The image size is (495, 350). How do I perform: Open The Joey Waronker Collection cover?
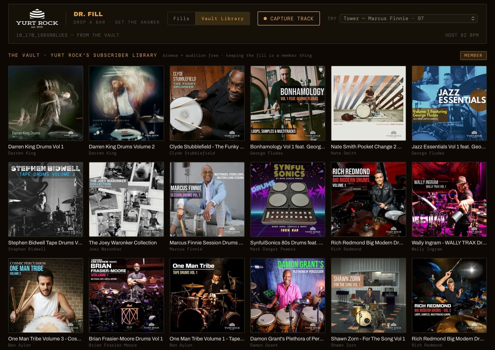pyautogui.click(x=126, y=199)
